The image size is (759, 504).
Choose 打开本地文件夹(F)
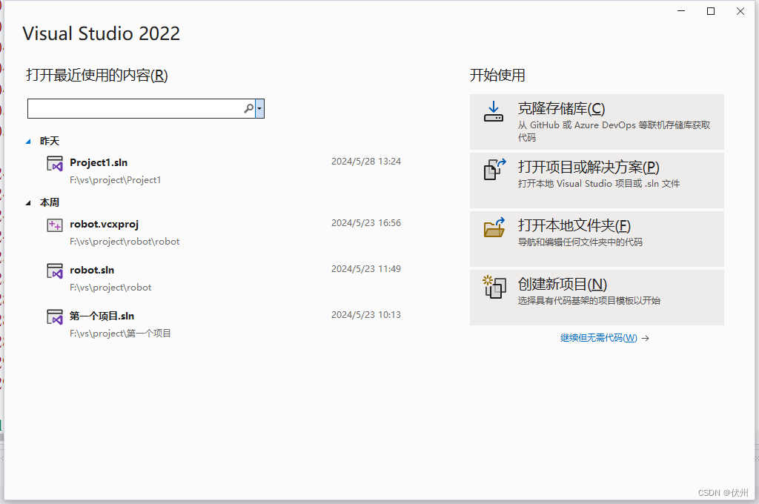pos(597,239)
